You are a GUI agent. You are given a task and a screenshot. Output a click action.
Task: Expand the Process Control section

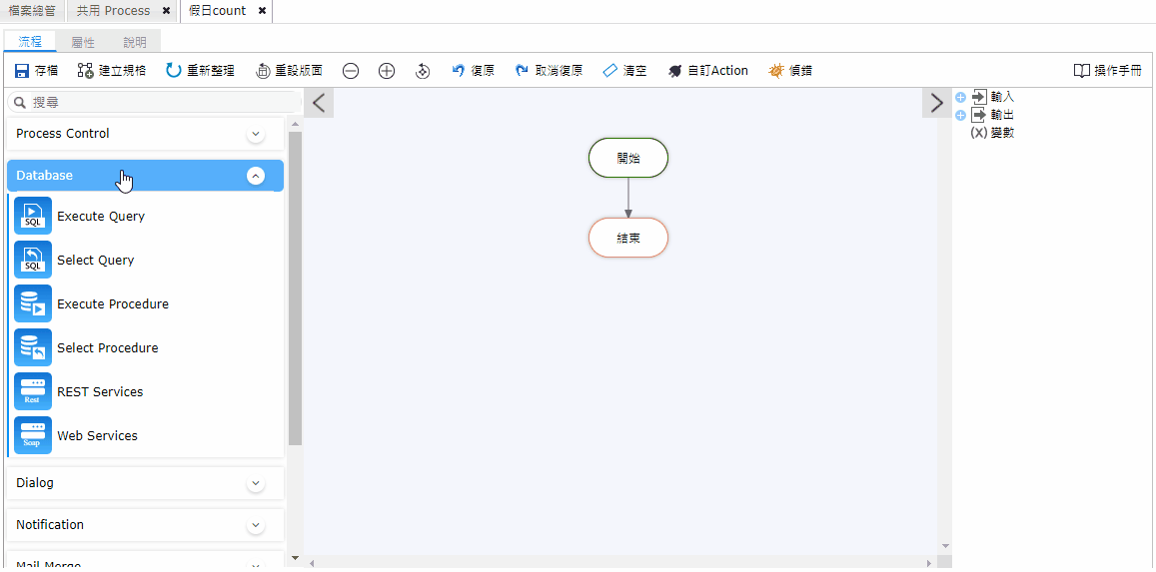(x=256, y=134)
